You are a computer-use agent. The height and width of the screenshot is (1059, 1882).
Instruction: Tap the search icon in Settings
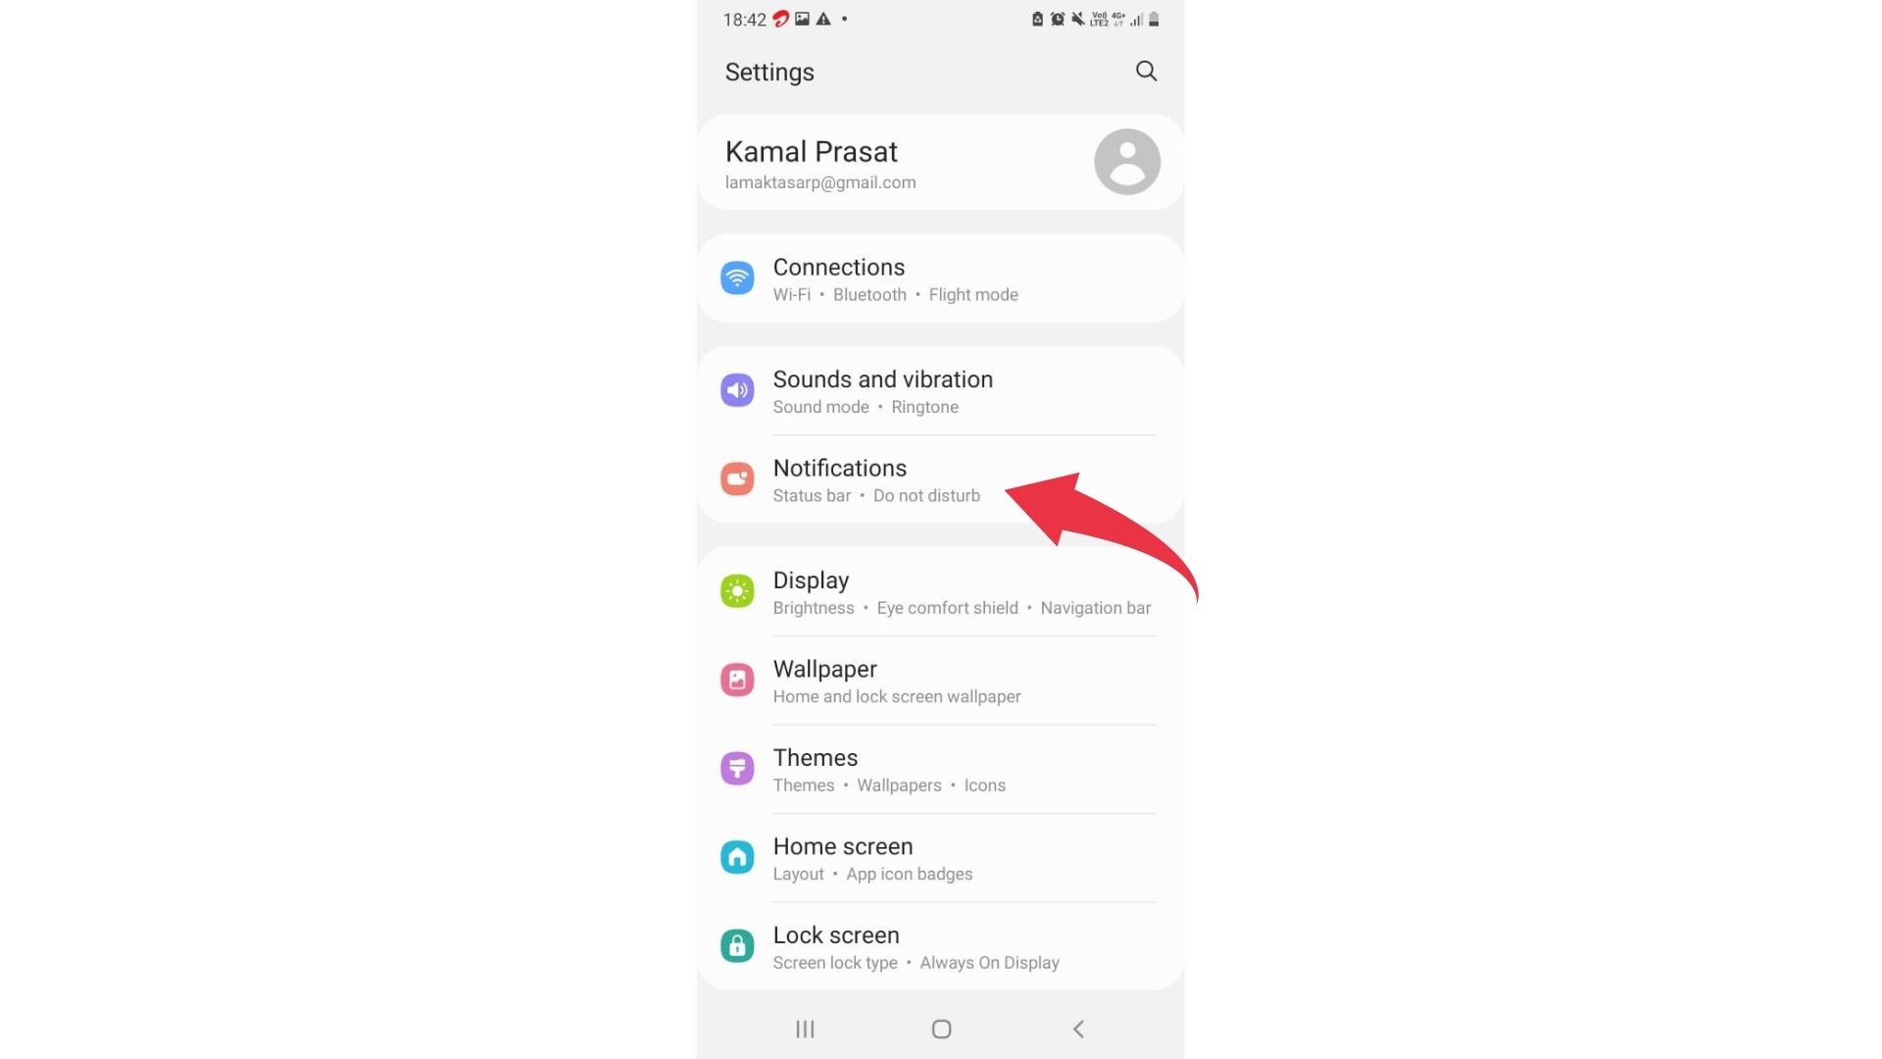(x=1145, y=72)
